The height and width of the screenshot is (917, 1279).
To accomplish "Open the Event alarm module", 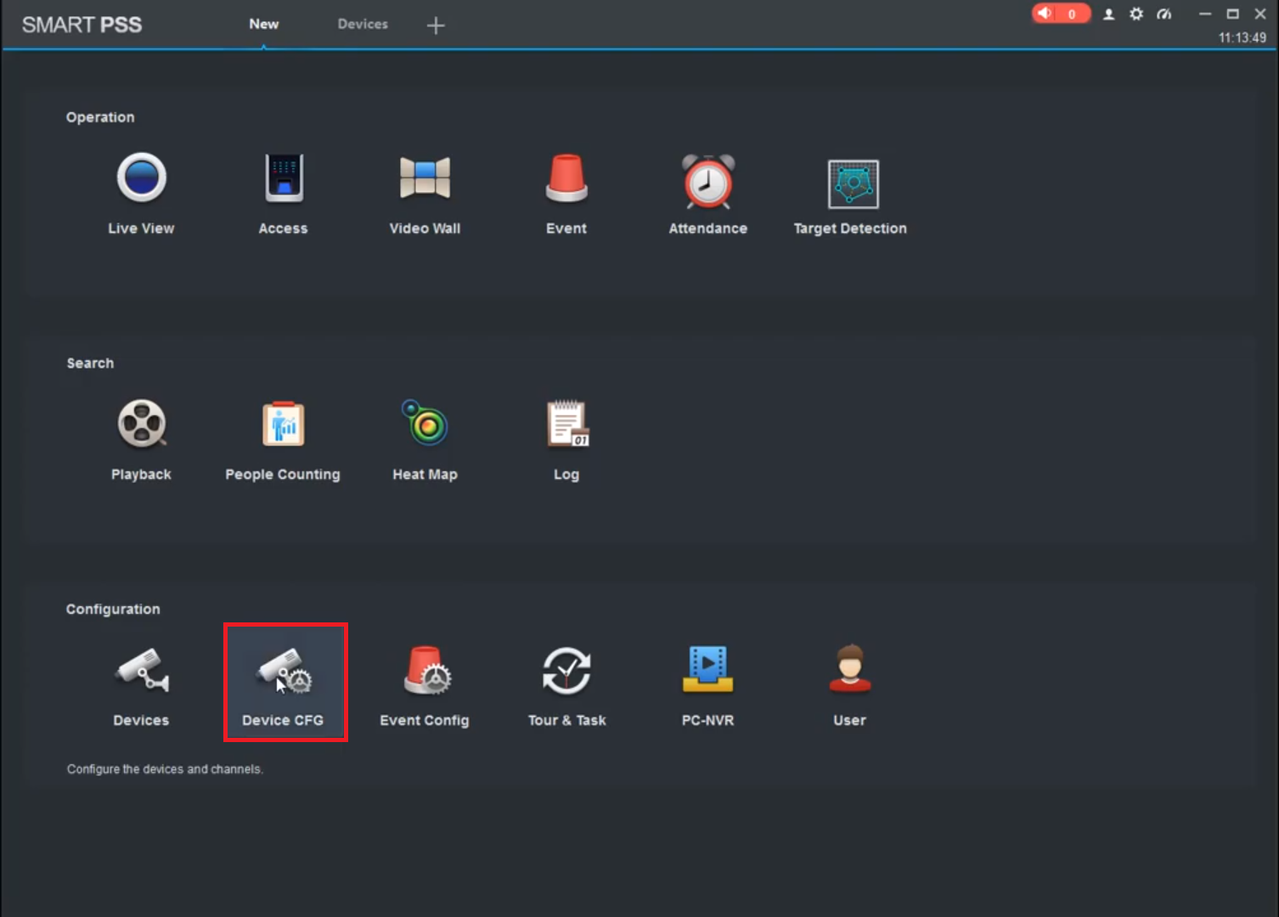I will (x=566, y=193).
